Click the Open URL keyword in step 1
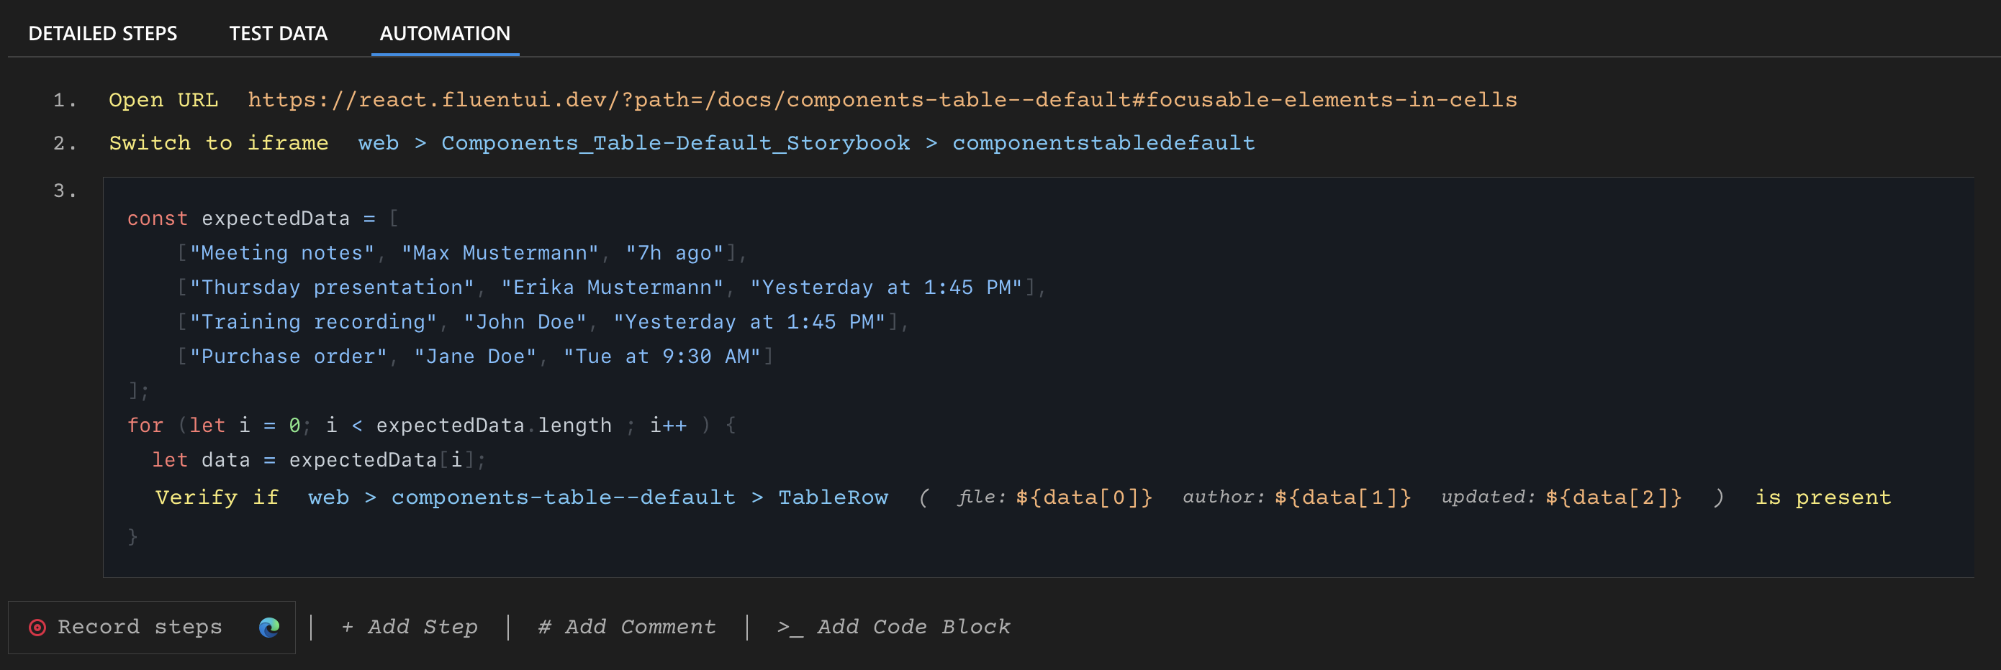Screen dimensions: 2001x670 163,100
